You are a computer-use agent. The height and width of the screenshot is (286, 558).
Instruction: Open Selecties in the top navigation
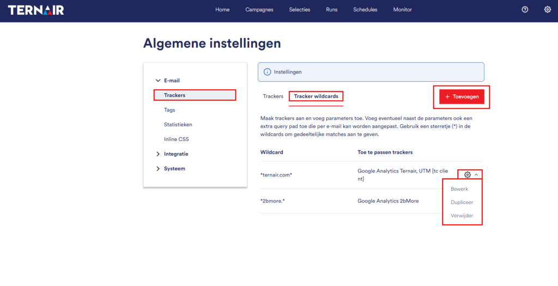(300, 10)
